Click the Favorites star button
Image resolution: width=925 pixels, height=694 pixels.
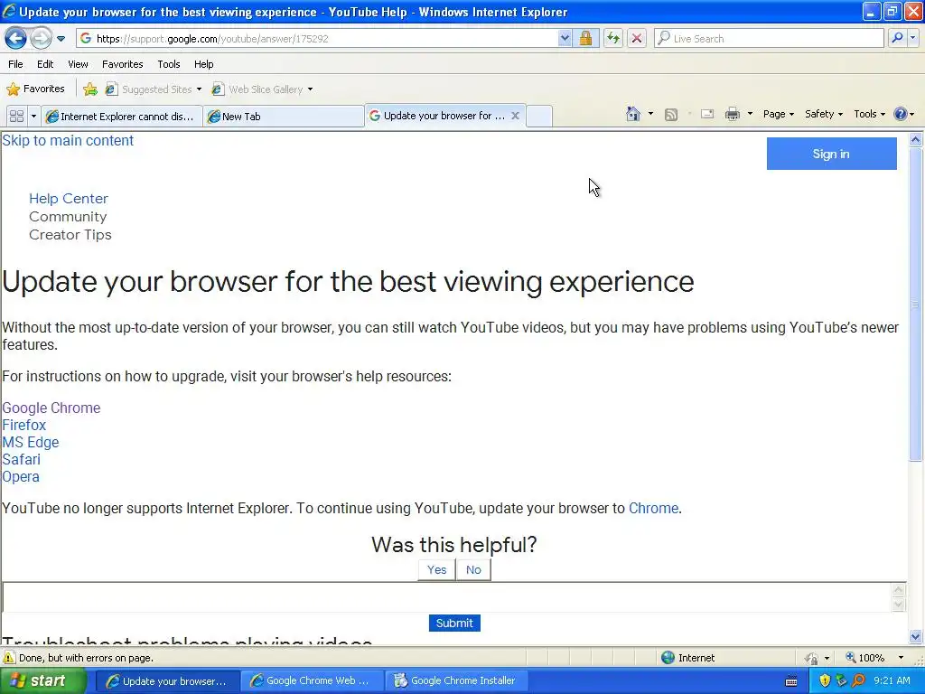35,89
